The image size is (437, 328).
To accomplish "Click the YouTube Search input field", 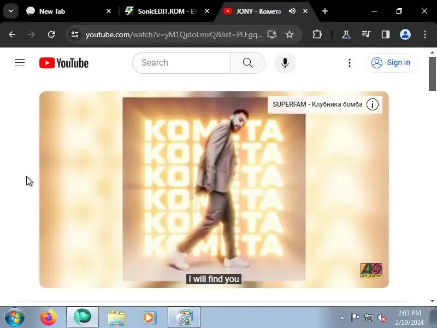I will pyautogui.click(x=182, y=63).
